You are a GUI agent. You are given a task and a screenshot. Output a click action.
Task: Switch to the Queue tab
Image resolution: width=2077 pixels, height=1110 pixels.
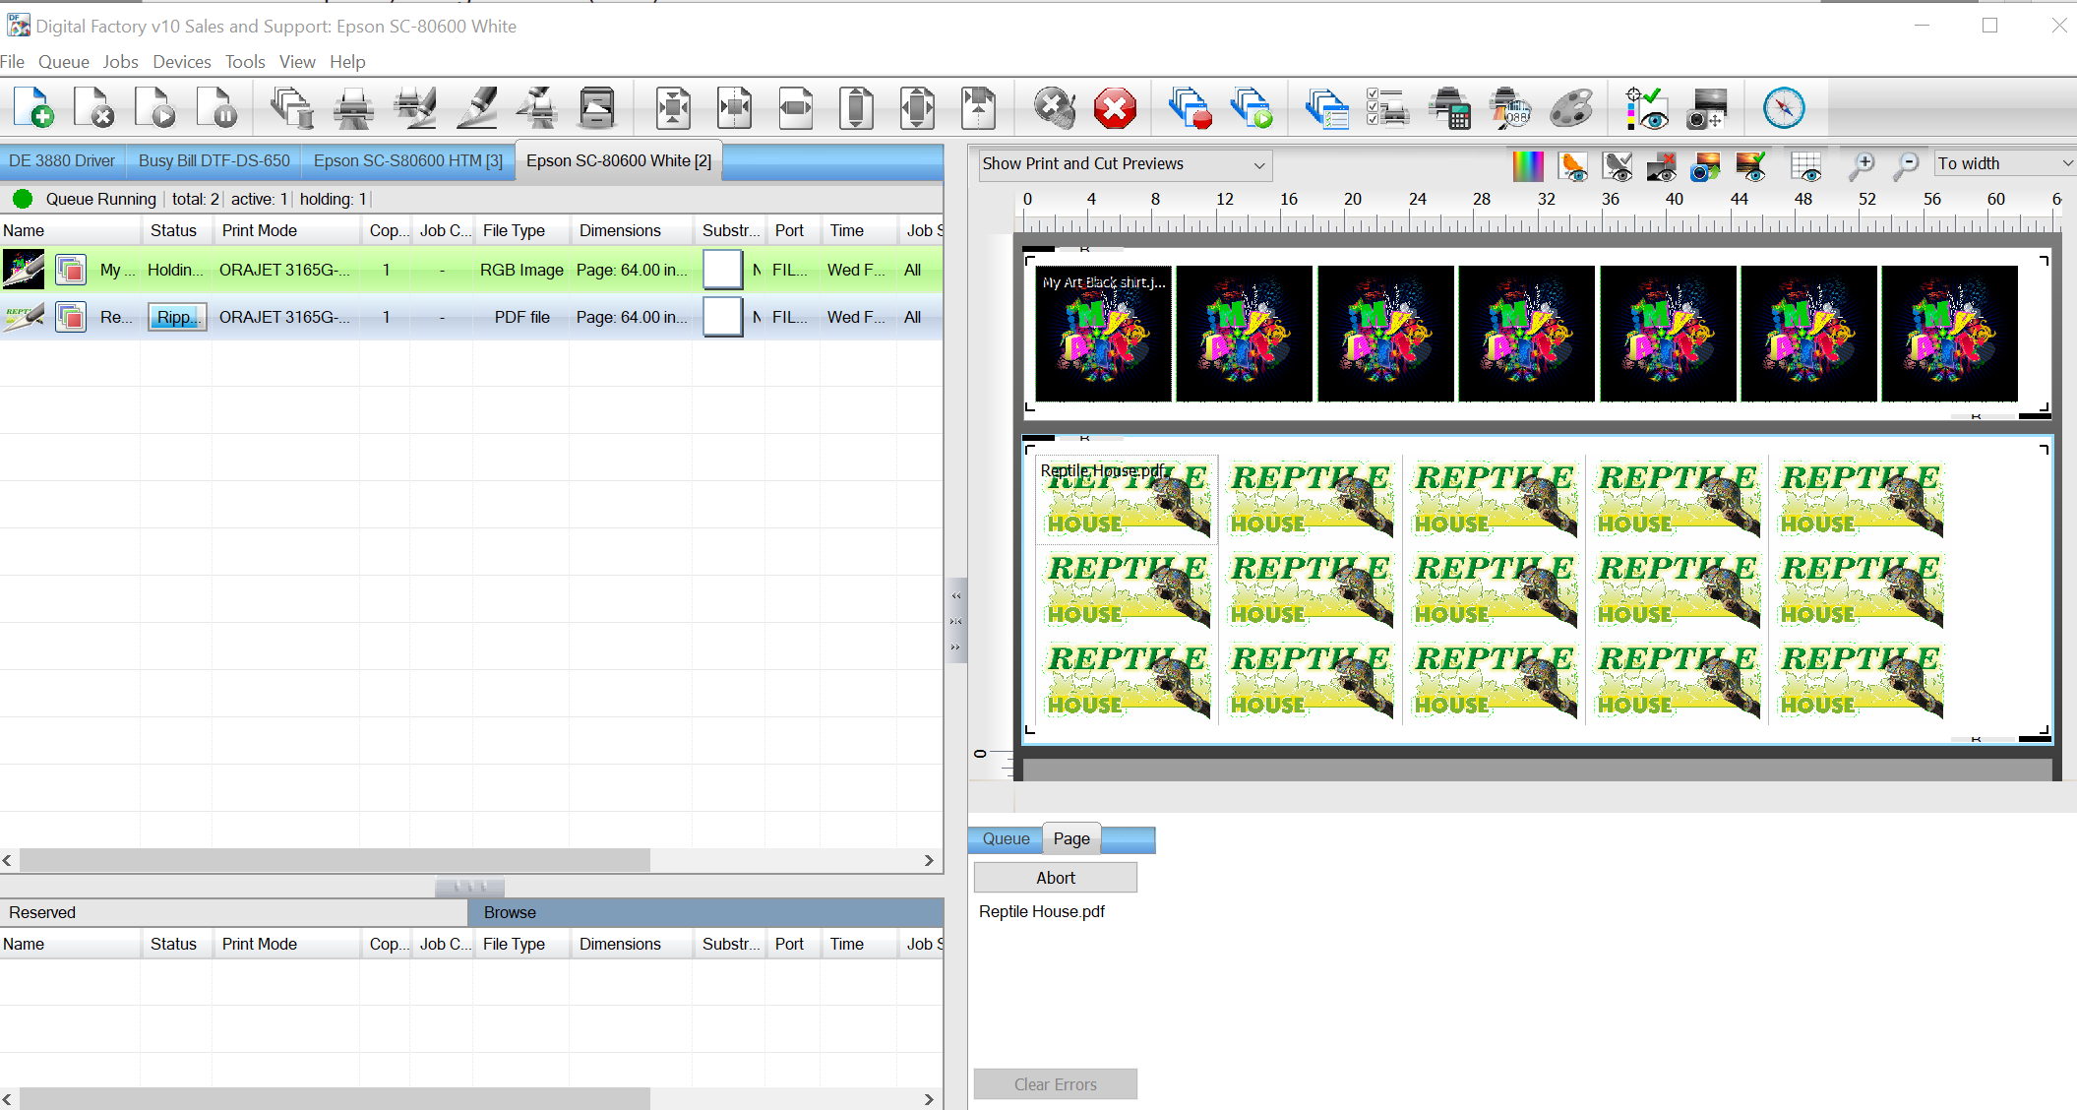click(1006, 839)
